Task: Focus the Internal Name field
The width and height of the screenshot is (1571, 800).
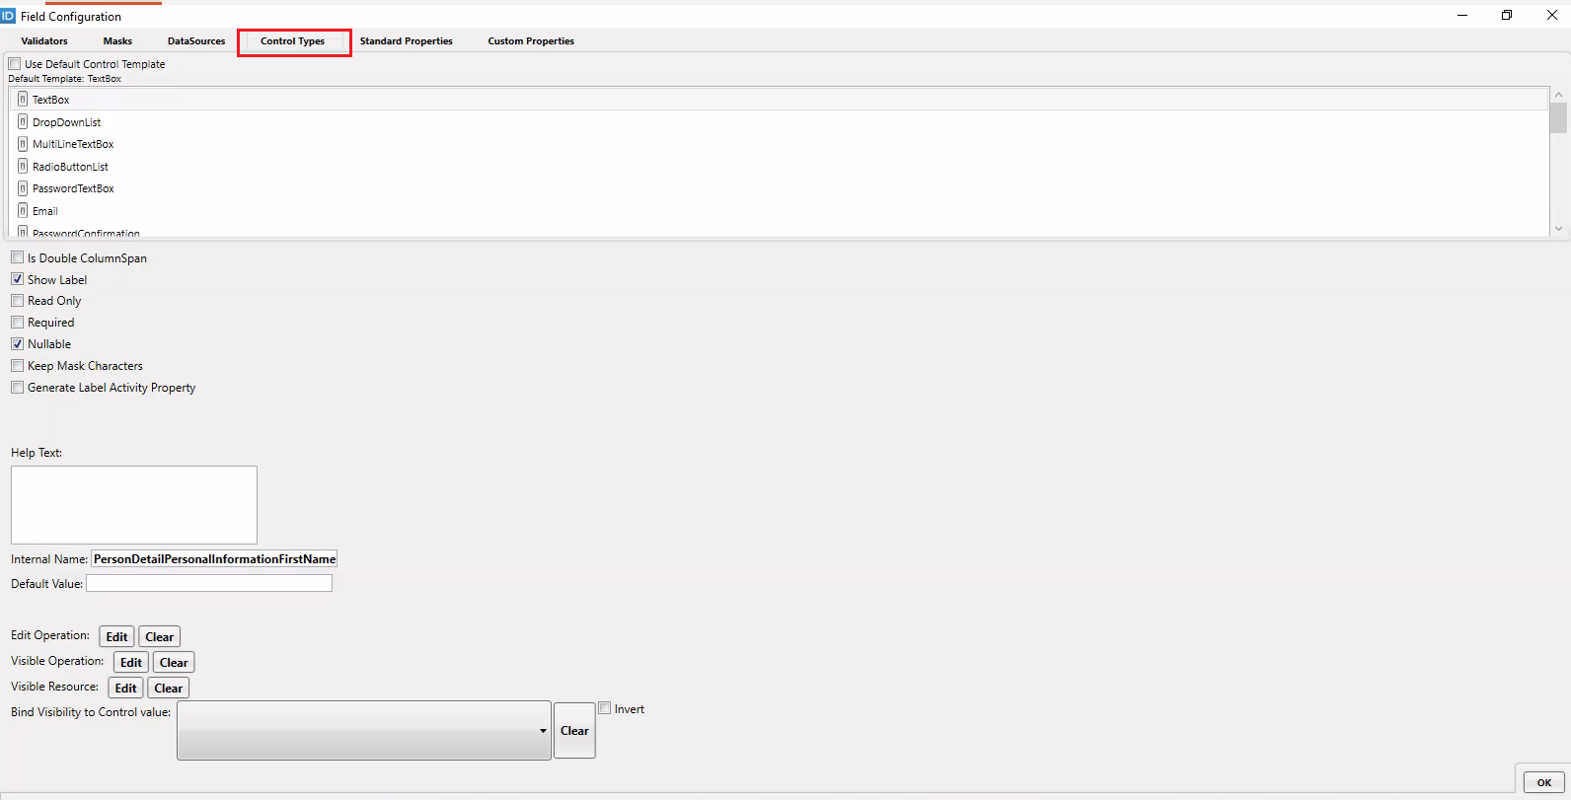Action: [x=214, y=559]
